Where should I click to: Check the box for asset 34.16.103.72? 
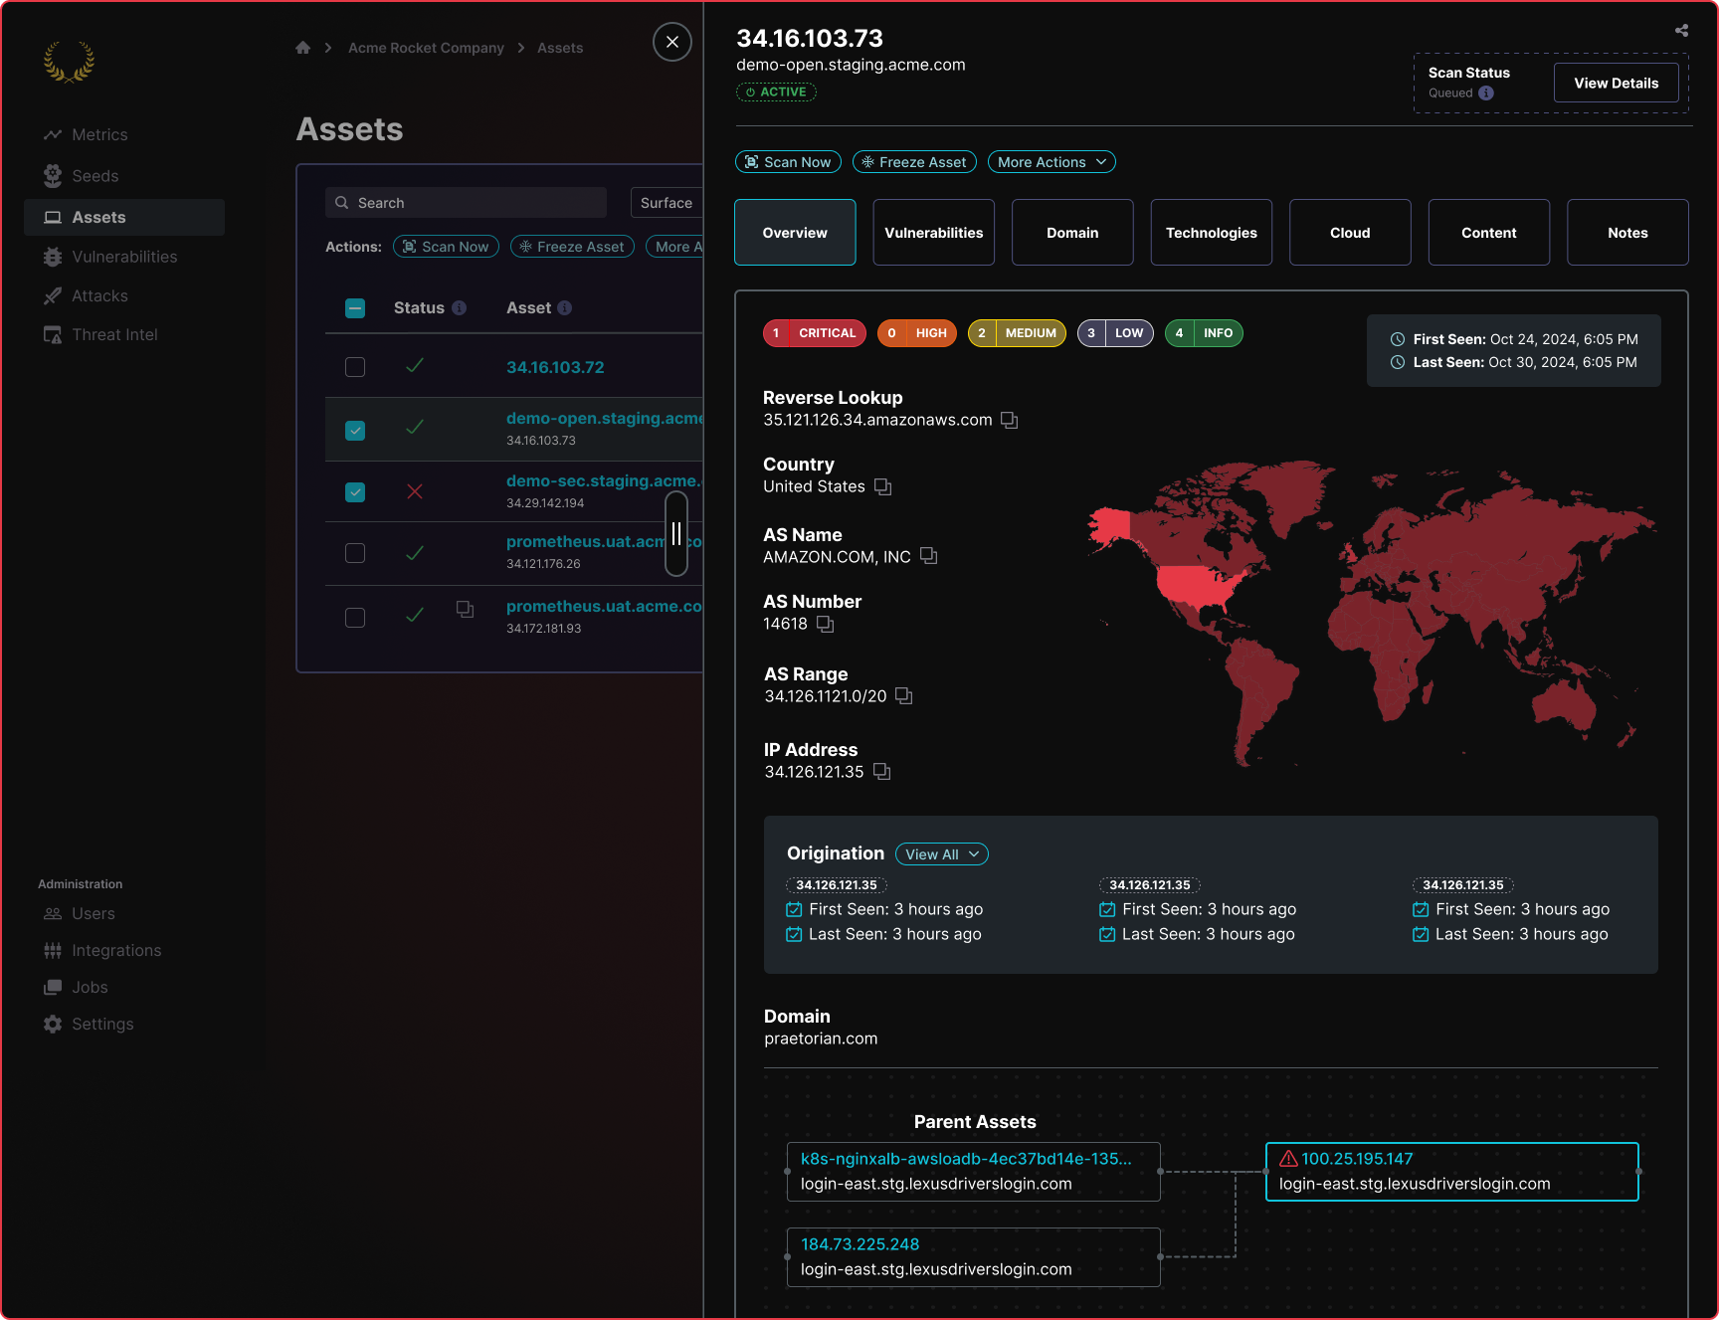pos(355,367)
